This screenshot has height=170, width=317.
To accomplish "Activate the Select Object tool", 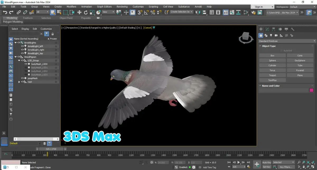I will [53, 12].
